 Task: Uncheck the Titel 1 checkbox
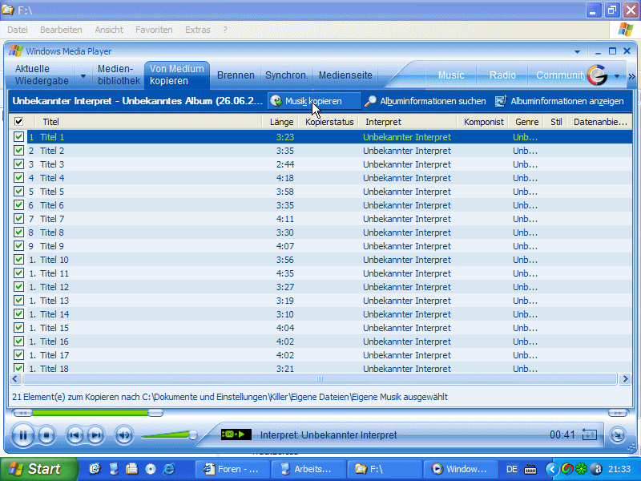pyautogui.click(x=18, y=136)
